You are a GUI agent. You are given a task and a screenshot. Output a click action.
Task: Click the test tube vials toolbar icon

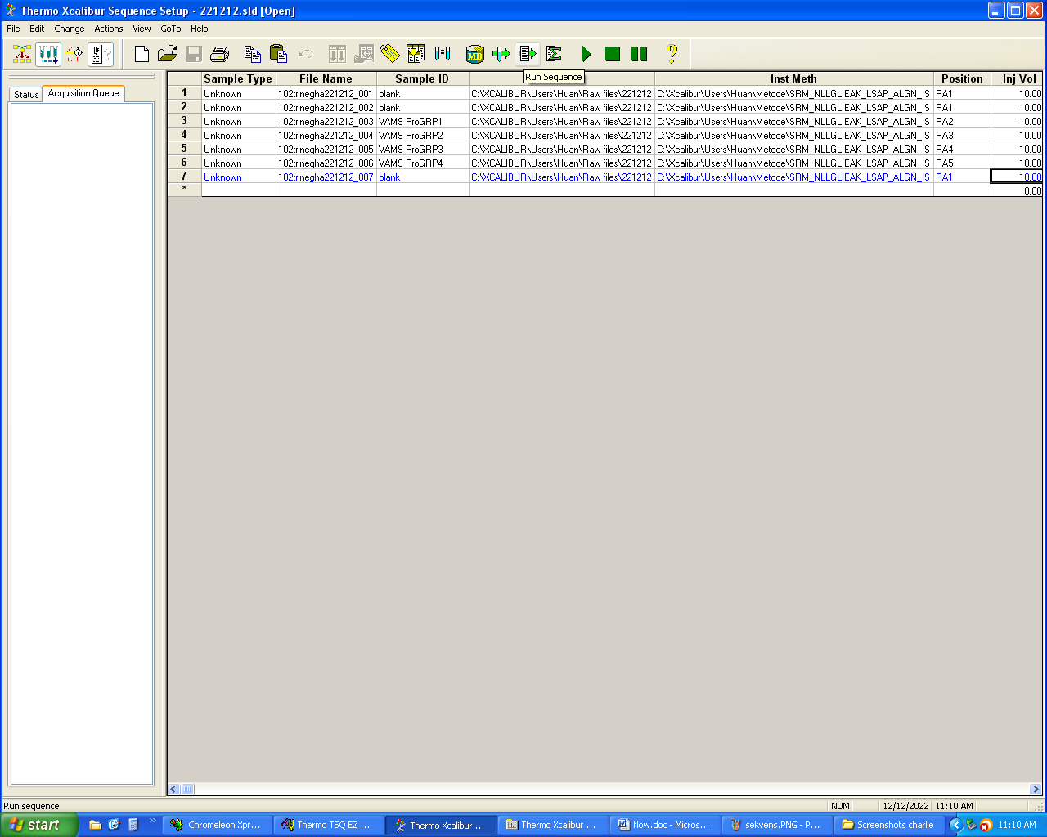[443, 54]
